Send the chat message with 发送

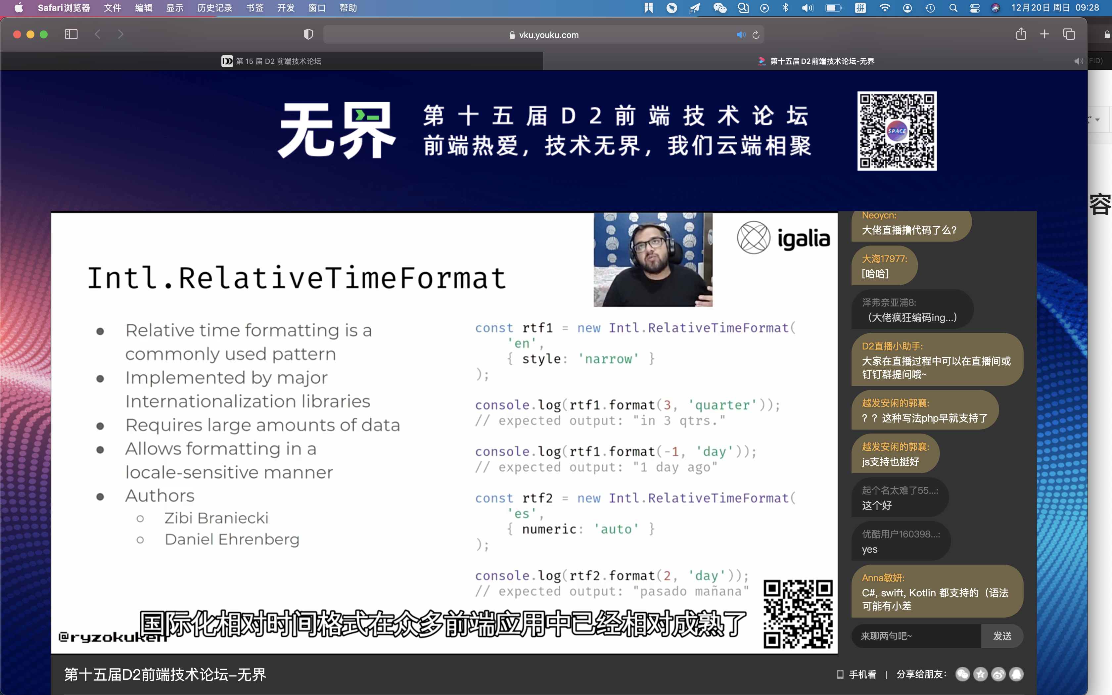pyautogui.click(x=1002, y=636)
